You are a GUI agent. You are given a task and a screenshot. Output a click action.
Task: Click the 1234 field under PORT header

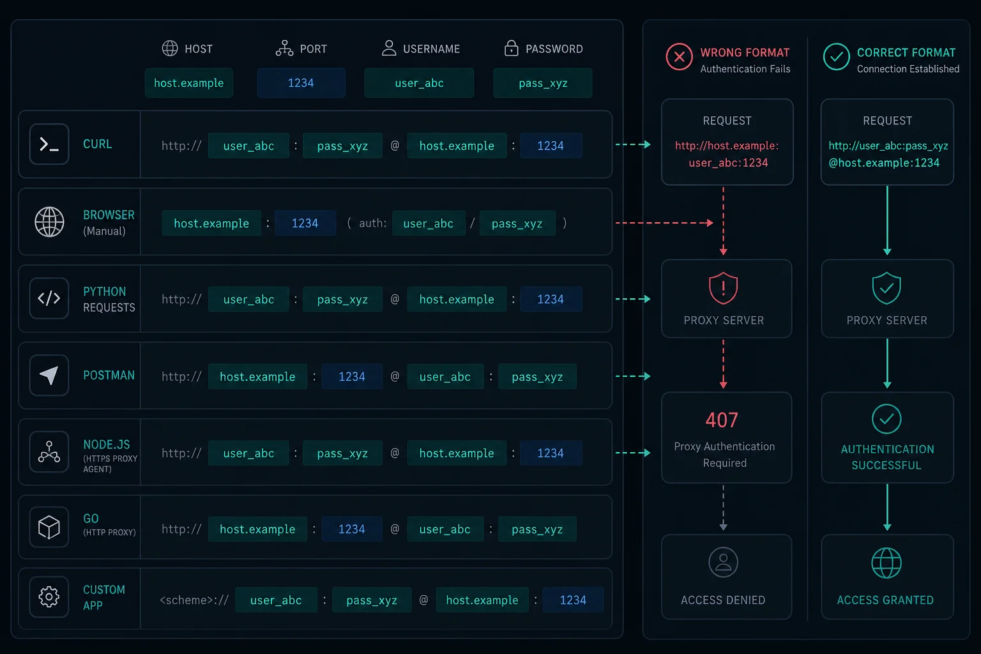(301, 83)
